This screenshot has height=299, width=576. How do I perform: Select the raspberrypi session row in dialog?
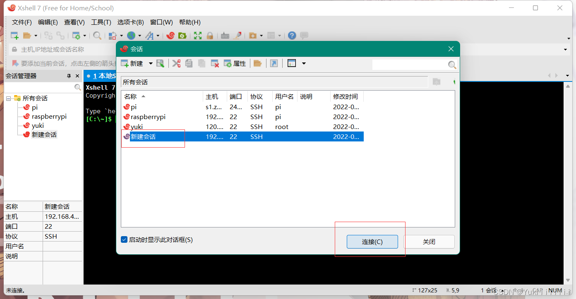(243, 117)
